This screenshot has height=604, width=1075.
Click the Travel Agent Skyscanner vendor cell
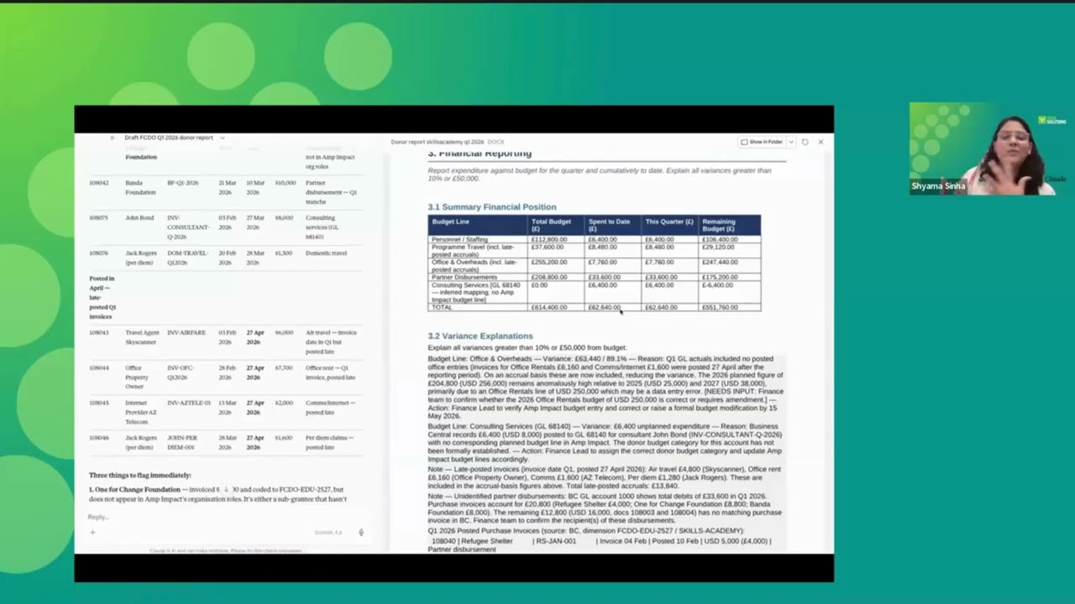(x=142, y=337)
